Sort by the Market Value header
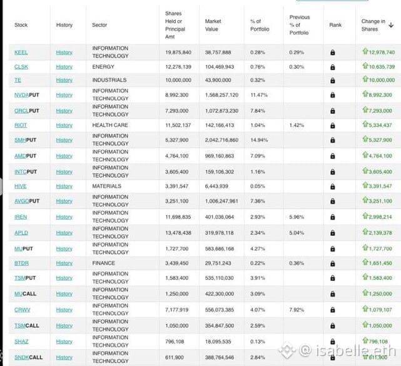The width and height of the screenshot is (401, 366). coord(213,25)
